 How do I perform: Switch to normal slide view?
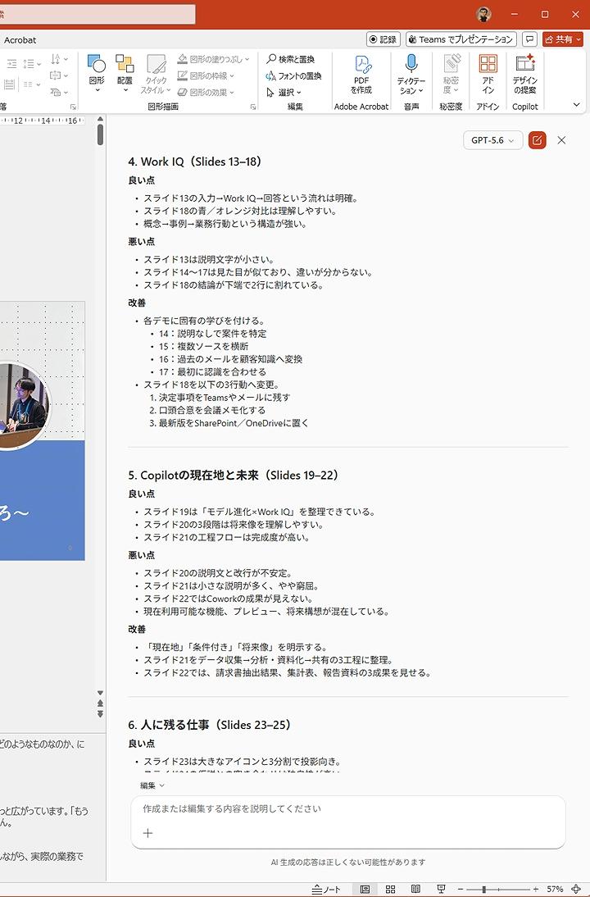coord(364,890)
